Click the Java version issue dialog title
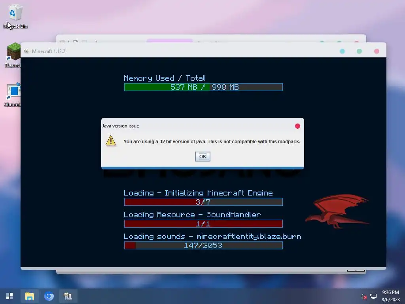This screenshot has width=405, height=304. click(121, 126)
